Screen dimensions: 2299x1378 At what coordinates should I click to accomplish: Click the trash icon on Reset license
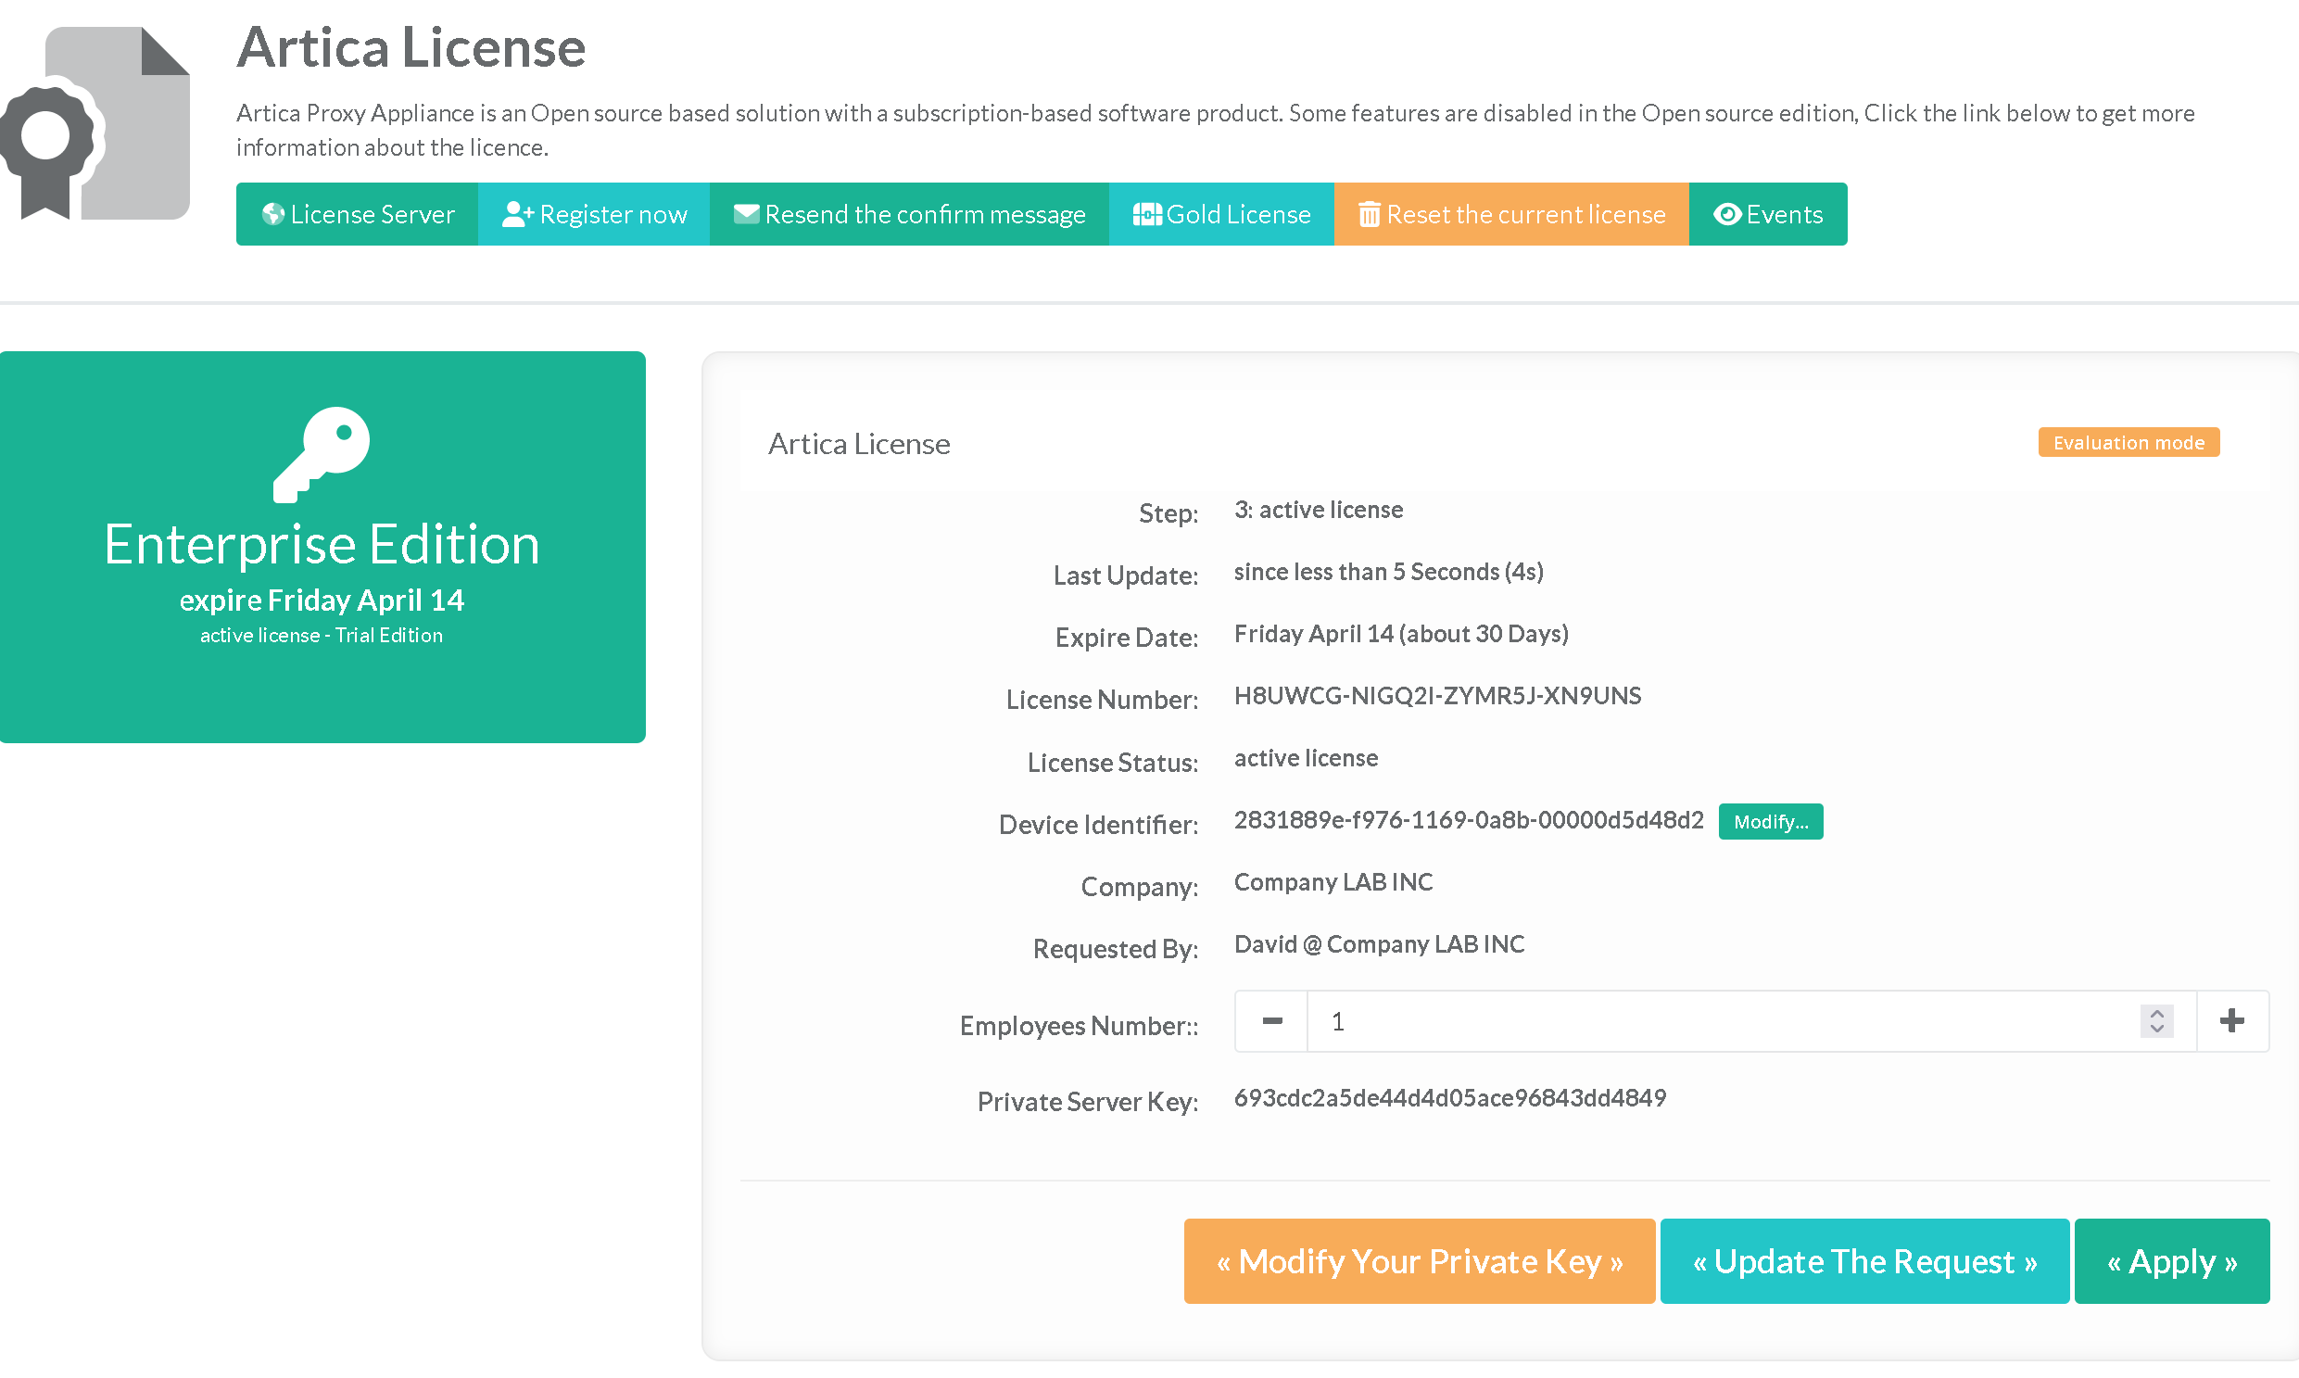click(1369, 214)
